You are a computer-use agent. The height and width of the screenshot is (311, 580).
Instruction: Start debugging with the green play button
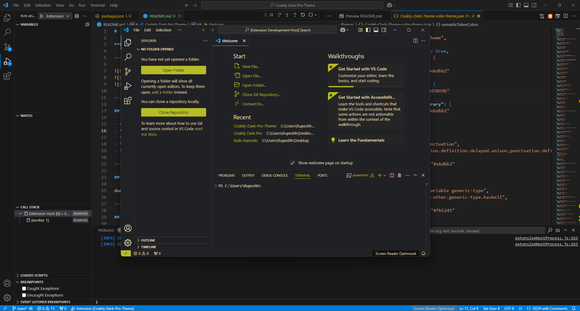[x=42, y=16]
